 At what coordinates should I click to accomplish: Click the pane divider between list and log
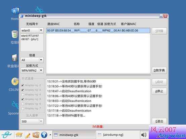[x=98, y=75]
